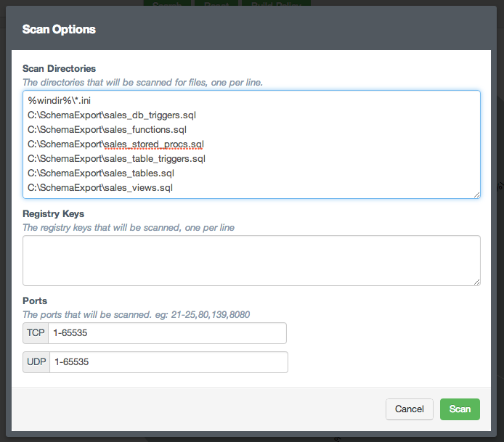Grab the Registry Keys resize handle
This screenshot has width=504, height=442.
(476, 282)
